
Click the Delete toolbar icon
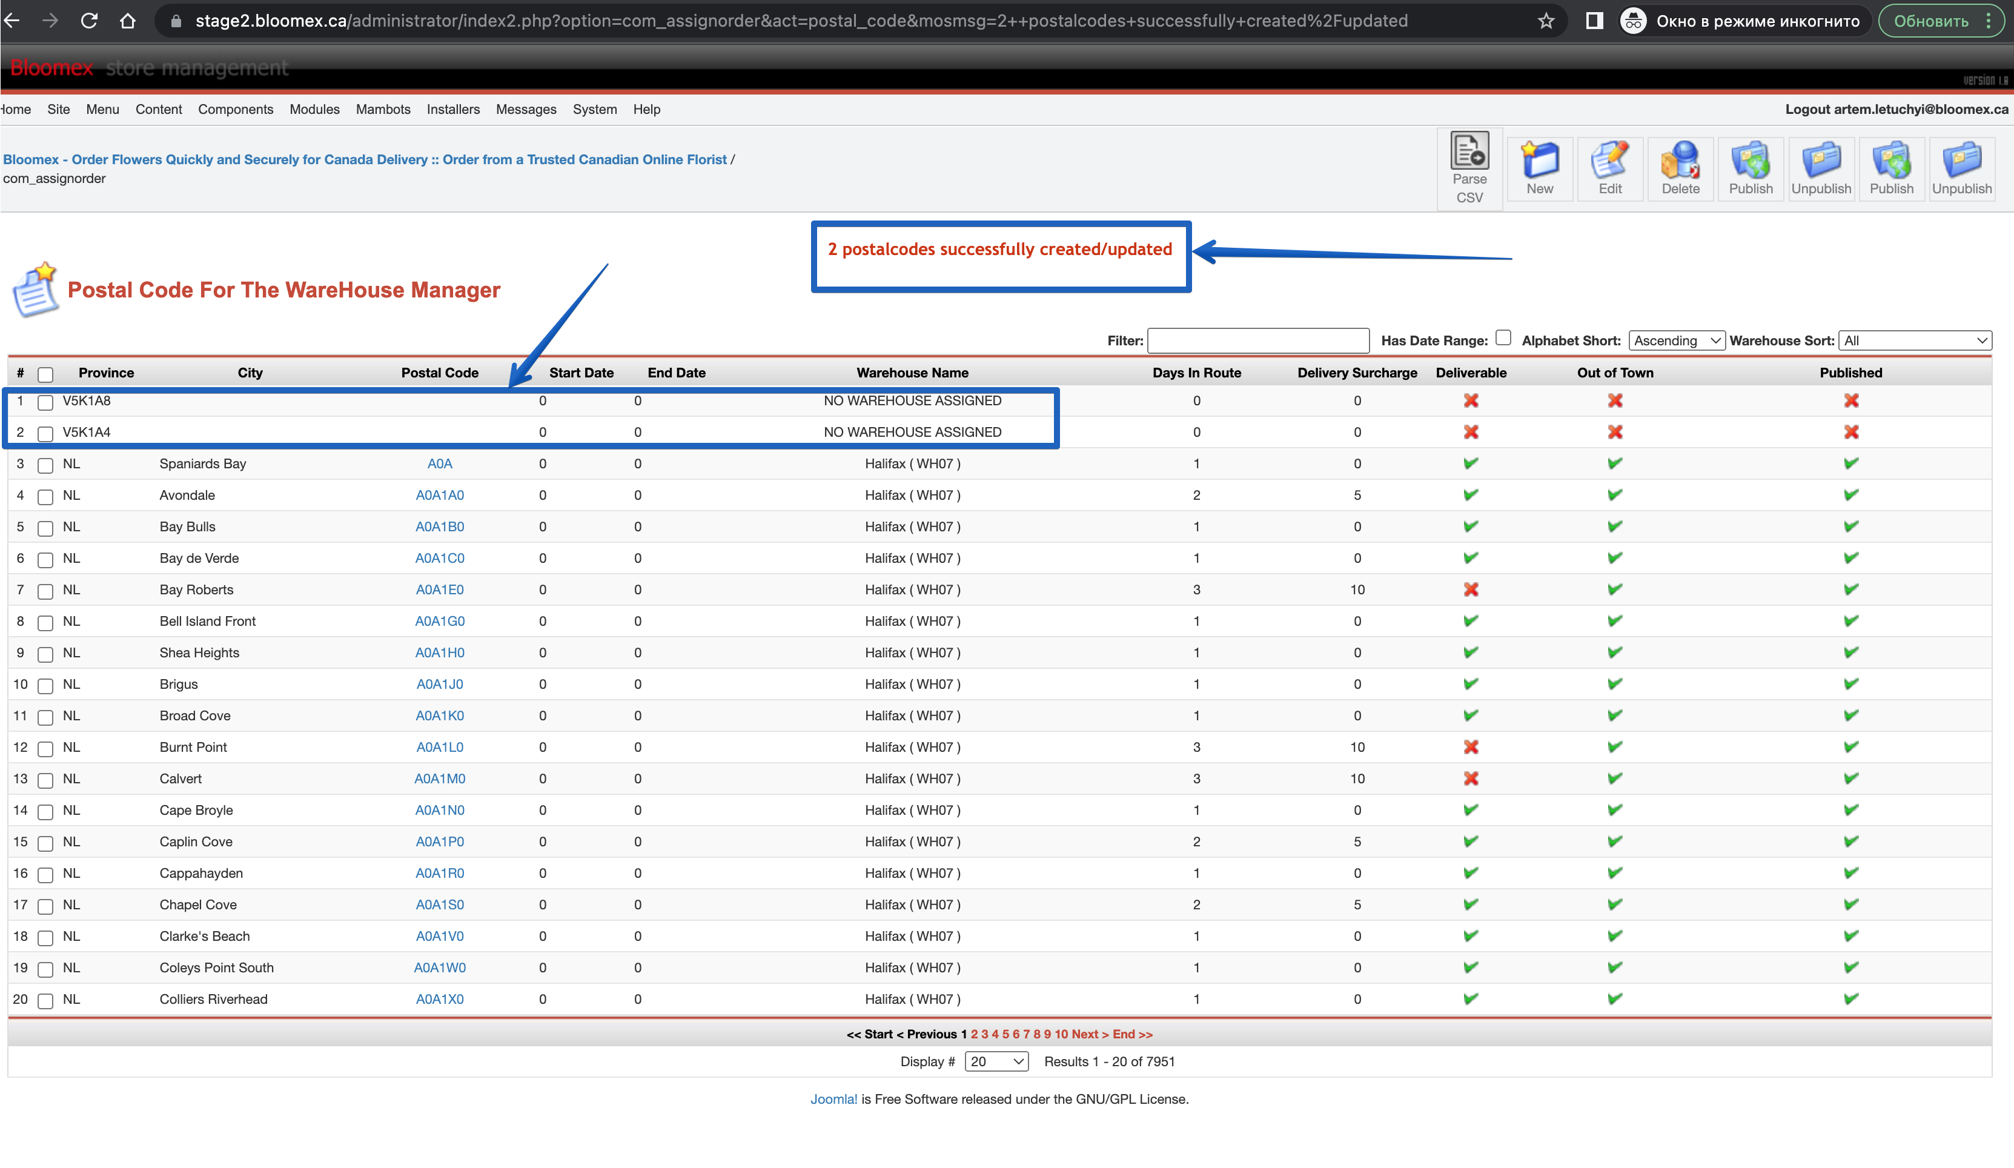[1680, 168]
